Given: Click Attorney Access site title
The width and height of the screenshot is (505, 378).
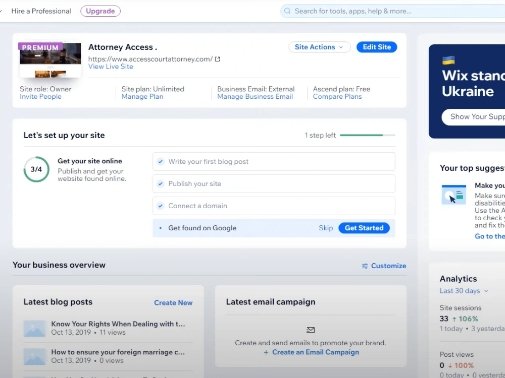Looking at the screenshot, I should 123,47.
